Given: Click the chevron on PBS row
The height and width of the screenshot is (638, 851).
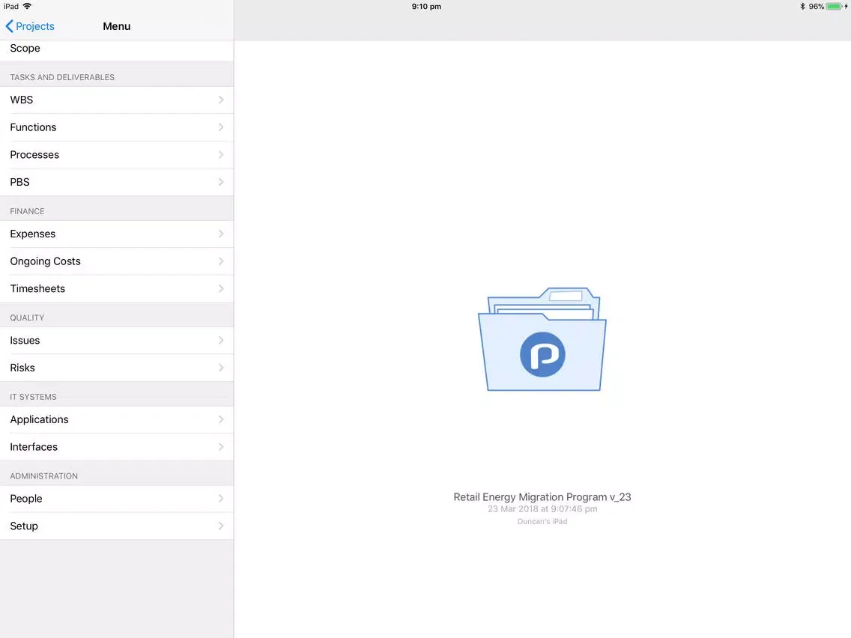Looking at the screenshot, I should 221,182.
